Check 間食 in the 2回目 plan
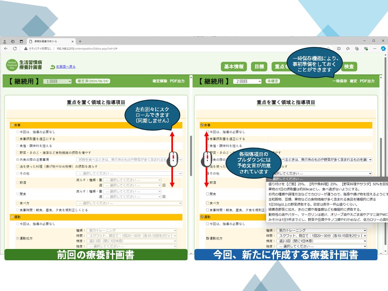The height and width of the screenshot is (291, 388). point(208,194)
